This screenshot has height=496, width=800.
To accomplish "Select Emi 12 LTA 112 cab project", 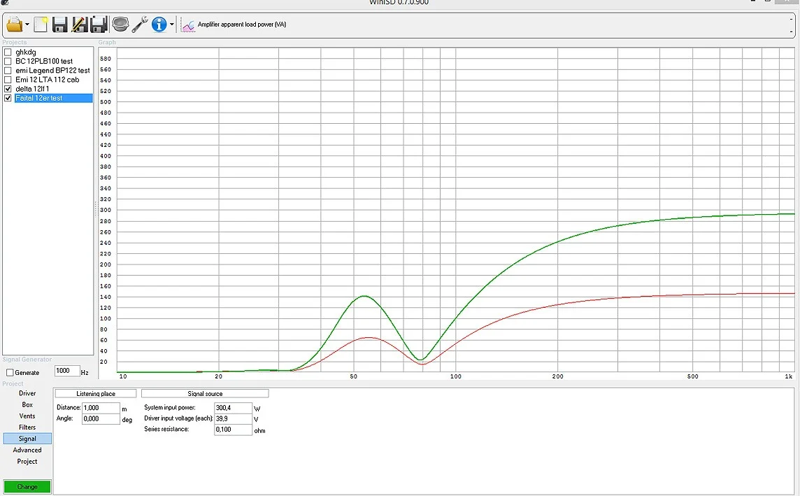I will click(x=47, y=80).
